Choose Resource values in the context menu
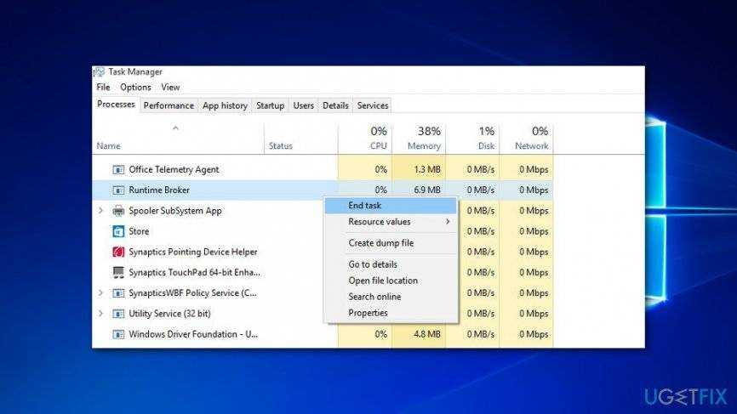Screen dimensions: 737x414 [391, 222]
